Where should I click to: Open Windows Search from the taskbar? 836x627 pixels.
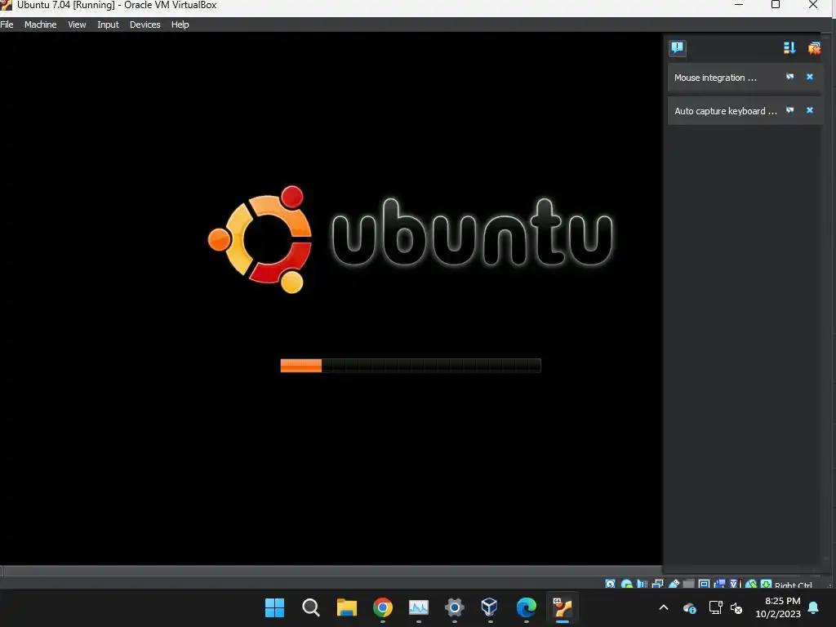[x=311, y=607]
